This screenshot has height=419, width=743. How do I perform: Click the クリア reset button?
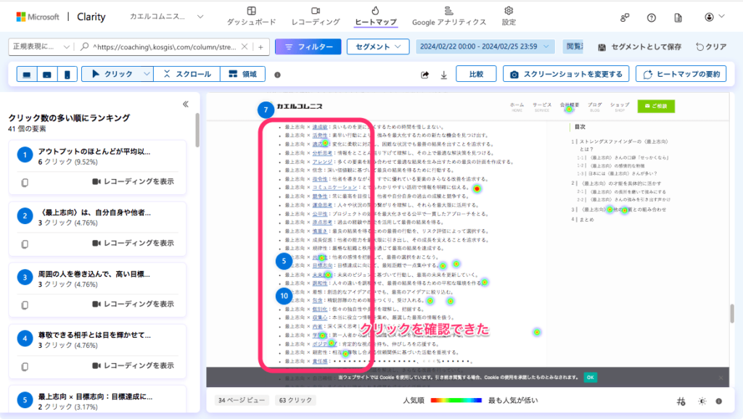point(711,47)
